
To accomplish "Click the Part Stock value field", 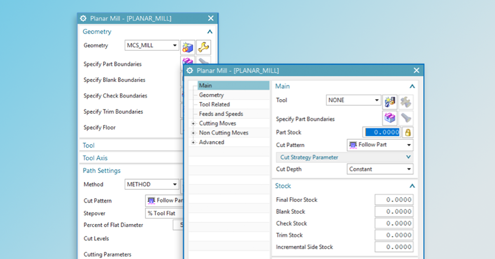I will pyautogui.click(x=382, y=132).
